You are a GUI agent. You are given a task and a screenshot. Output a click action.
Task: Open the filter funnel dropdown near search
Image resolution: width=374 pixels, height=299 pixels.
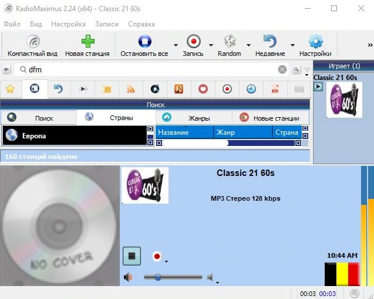pyautogui.click(x=307, y=71)
